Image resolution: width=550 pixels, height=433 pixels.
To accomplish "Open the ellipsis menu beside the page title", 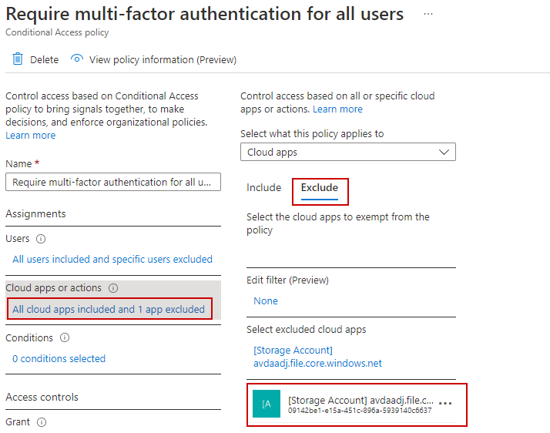I will click(x=428, y=15).
